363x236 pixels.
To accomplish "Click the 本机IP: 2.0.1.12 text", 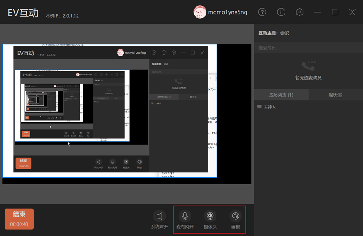I will click(x=62, y=16).
